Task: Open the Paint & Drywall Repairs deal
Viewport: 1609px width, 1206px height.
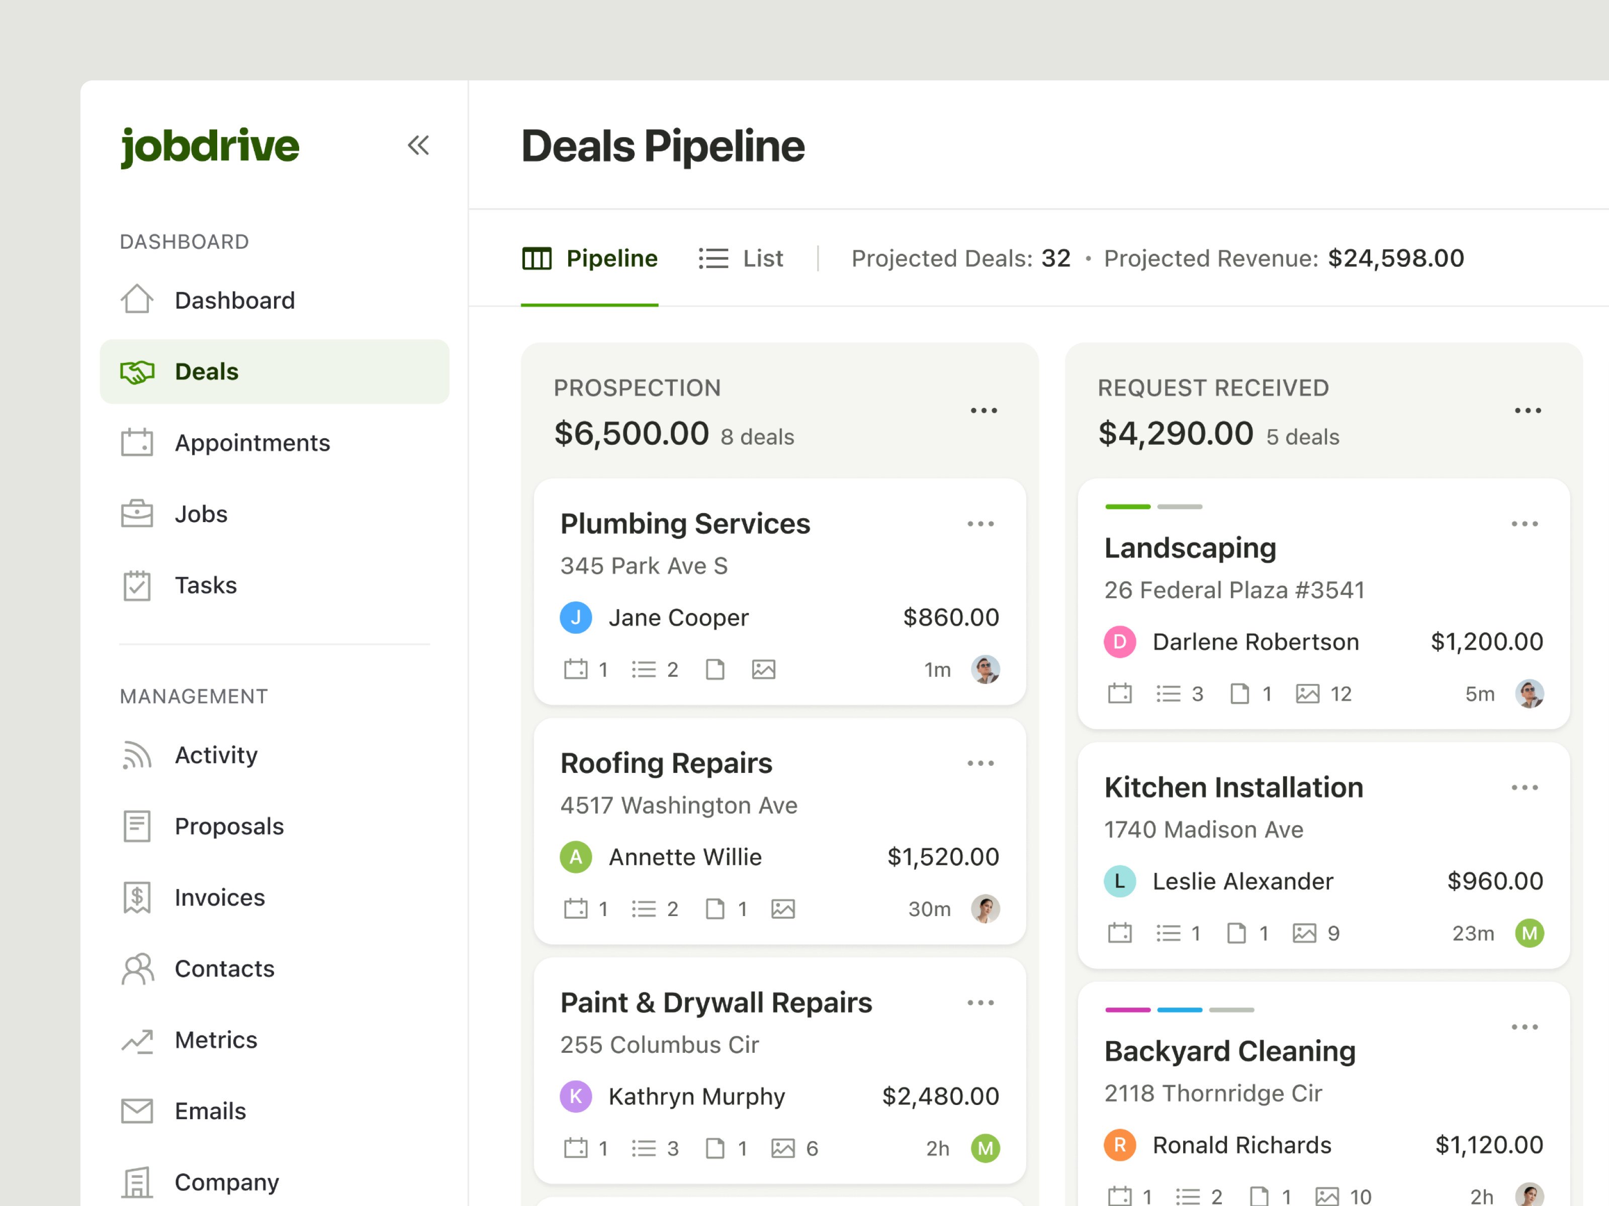Action: point(717,1003)
